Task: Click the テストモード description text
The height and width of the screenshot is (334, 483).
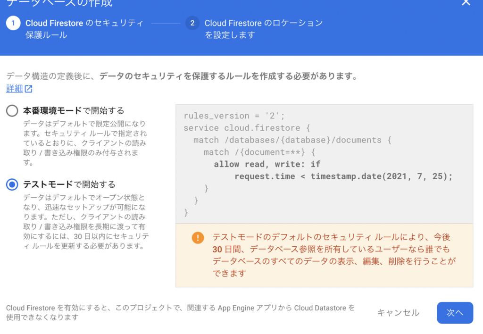Action: point(86,222)
